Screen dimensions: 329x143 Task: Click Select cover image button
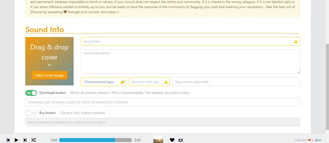[49, 75]
